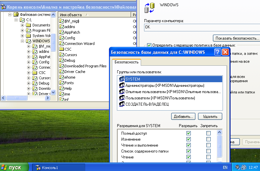Select the Опытные пользователи group icon

pos(122,91)
